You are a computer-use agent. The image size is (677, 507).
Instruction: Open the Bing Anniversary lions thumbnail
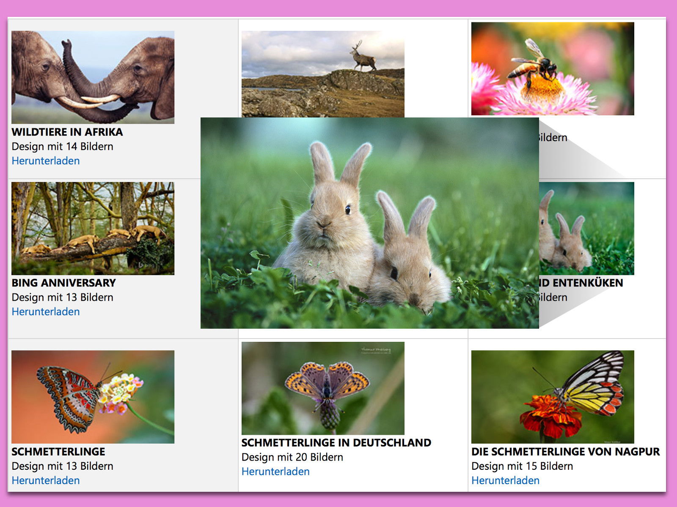click(93, 229)
